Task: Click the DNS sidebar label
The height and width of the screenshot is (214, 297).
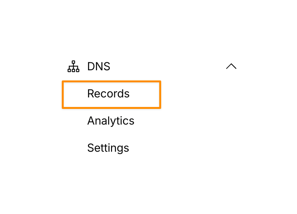Action: [x=99, y=66]
